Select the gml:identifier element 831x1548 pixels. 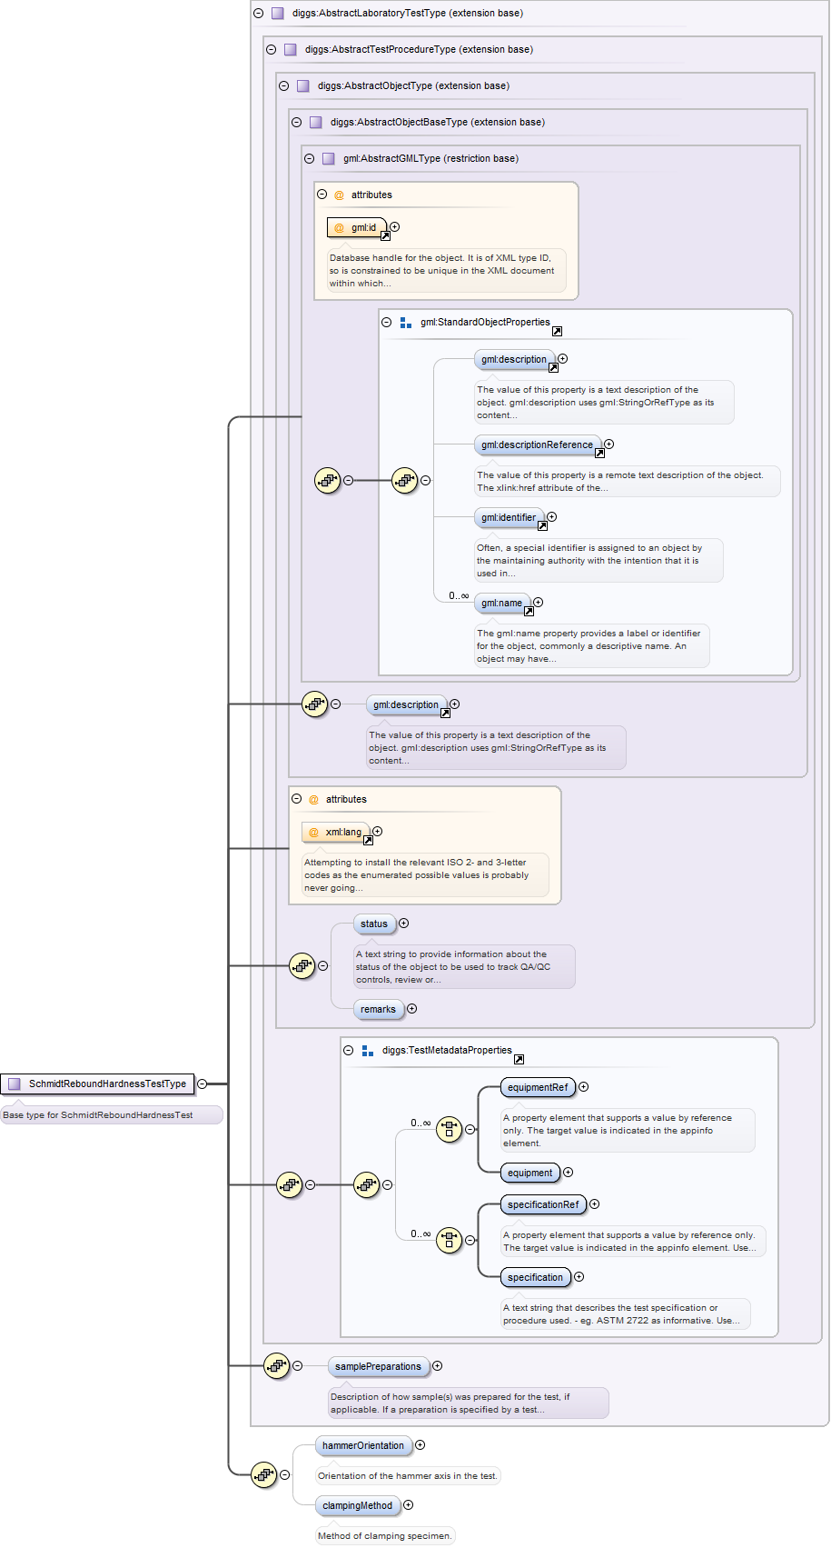(x=509, y=518)
